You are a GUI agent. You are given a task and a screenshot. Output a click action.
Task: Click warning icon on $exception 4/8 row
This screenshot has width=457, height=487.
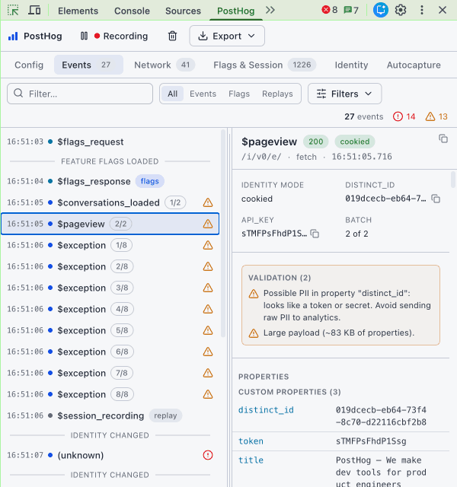(x=208, y=309)
